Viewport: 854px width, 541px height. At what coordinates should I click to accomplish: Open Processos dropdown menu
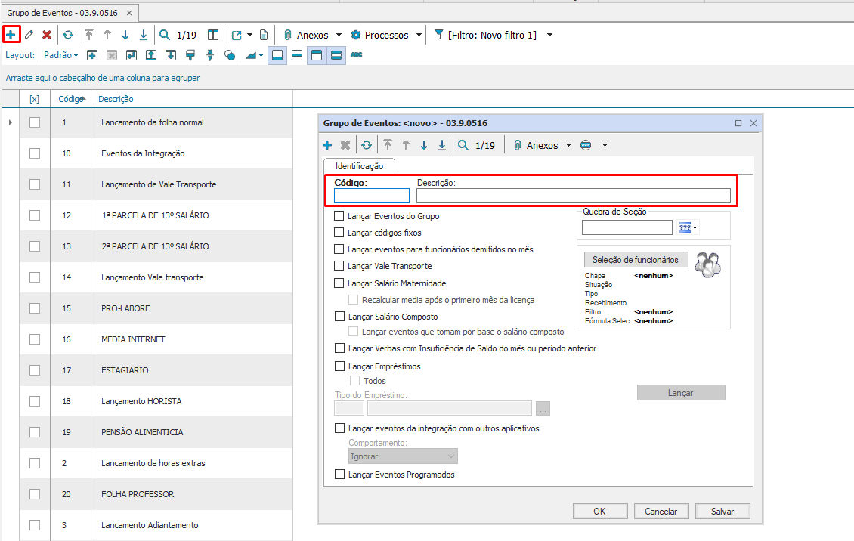tap(419, 35)
